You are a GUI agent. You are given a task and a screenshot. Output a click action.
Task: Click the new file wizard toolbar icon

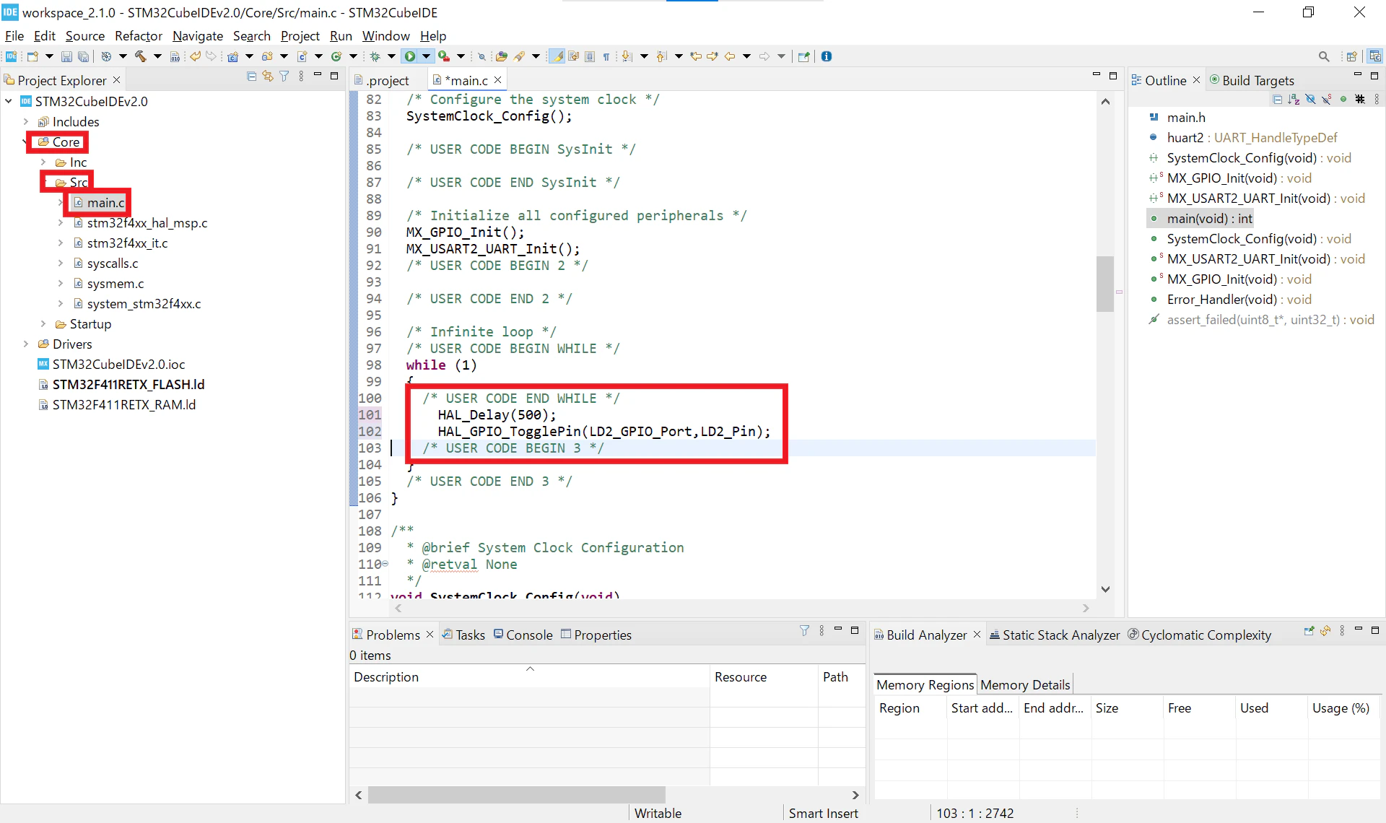(x=32, y=56)
